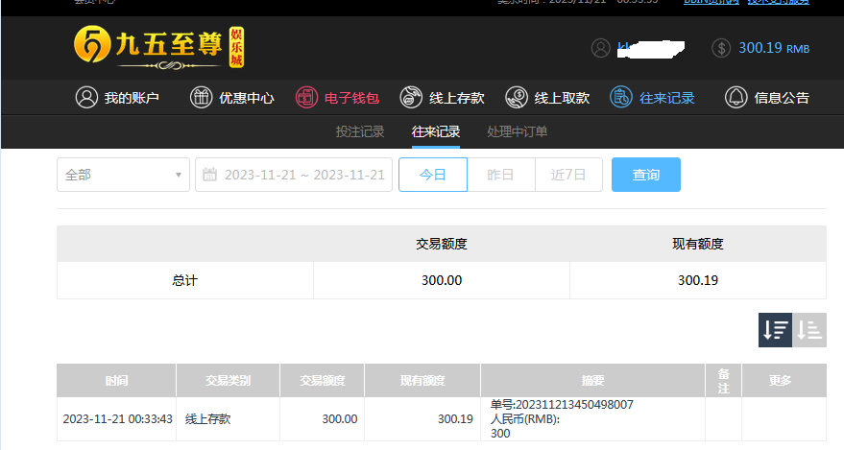Click the 更多 column header
844x450 pixels.
tap(784, 380)
